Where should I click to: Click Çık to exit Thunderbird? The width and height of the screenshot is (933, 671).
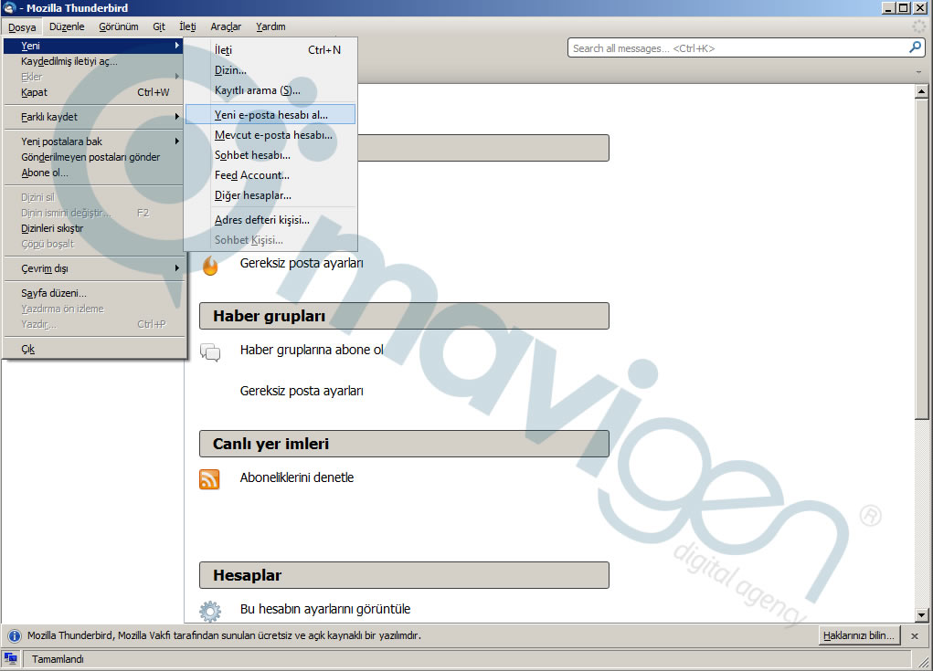(x=93, y=349)
